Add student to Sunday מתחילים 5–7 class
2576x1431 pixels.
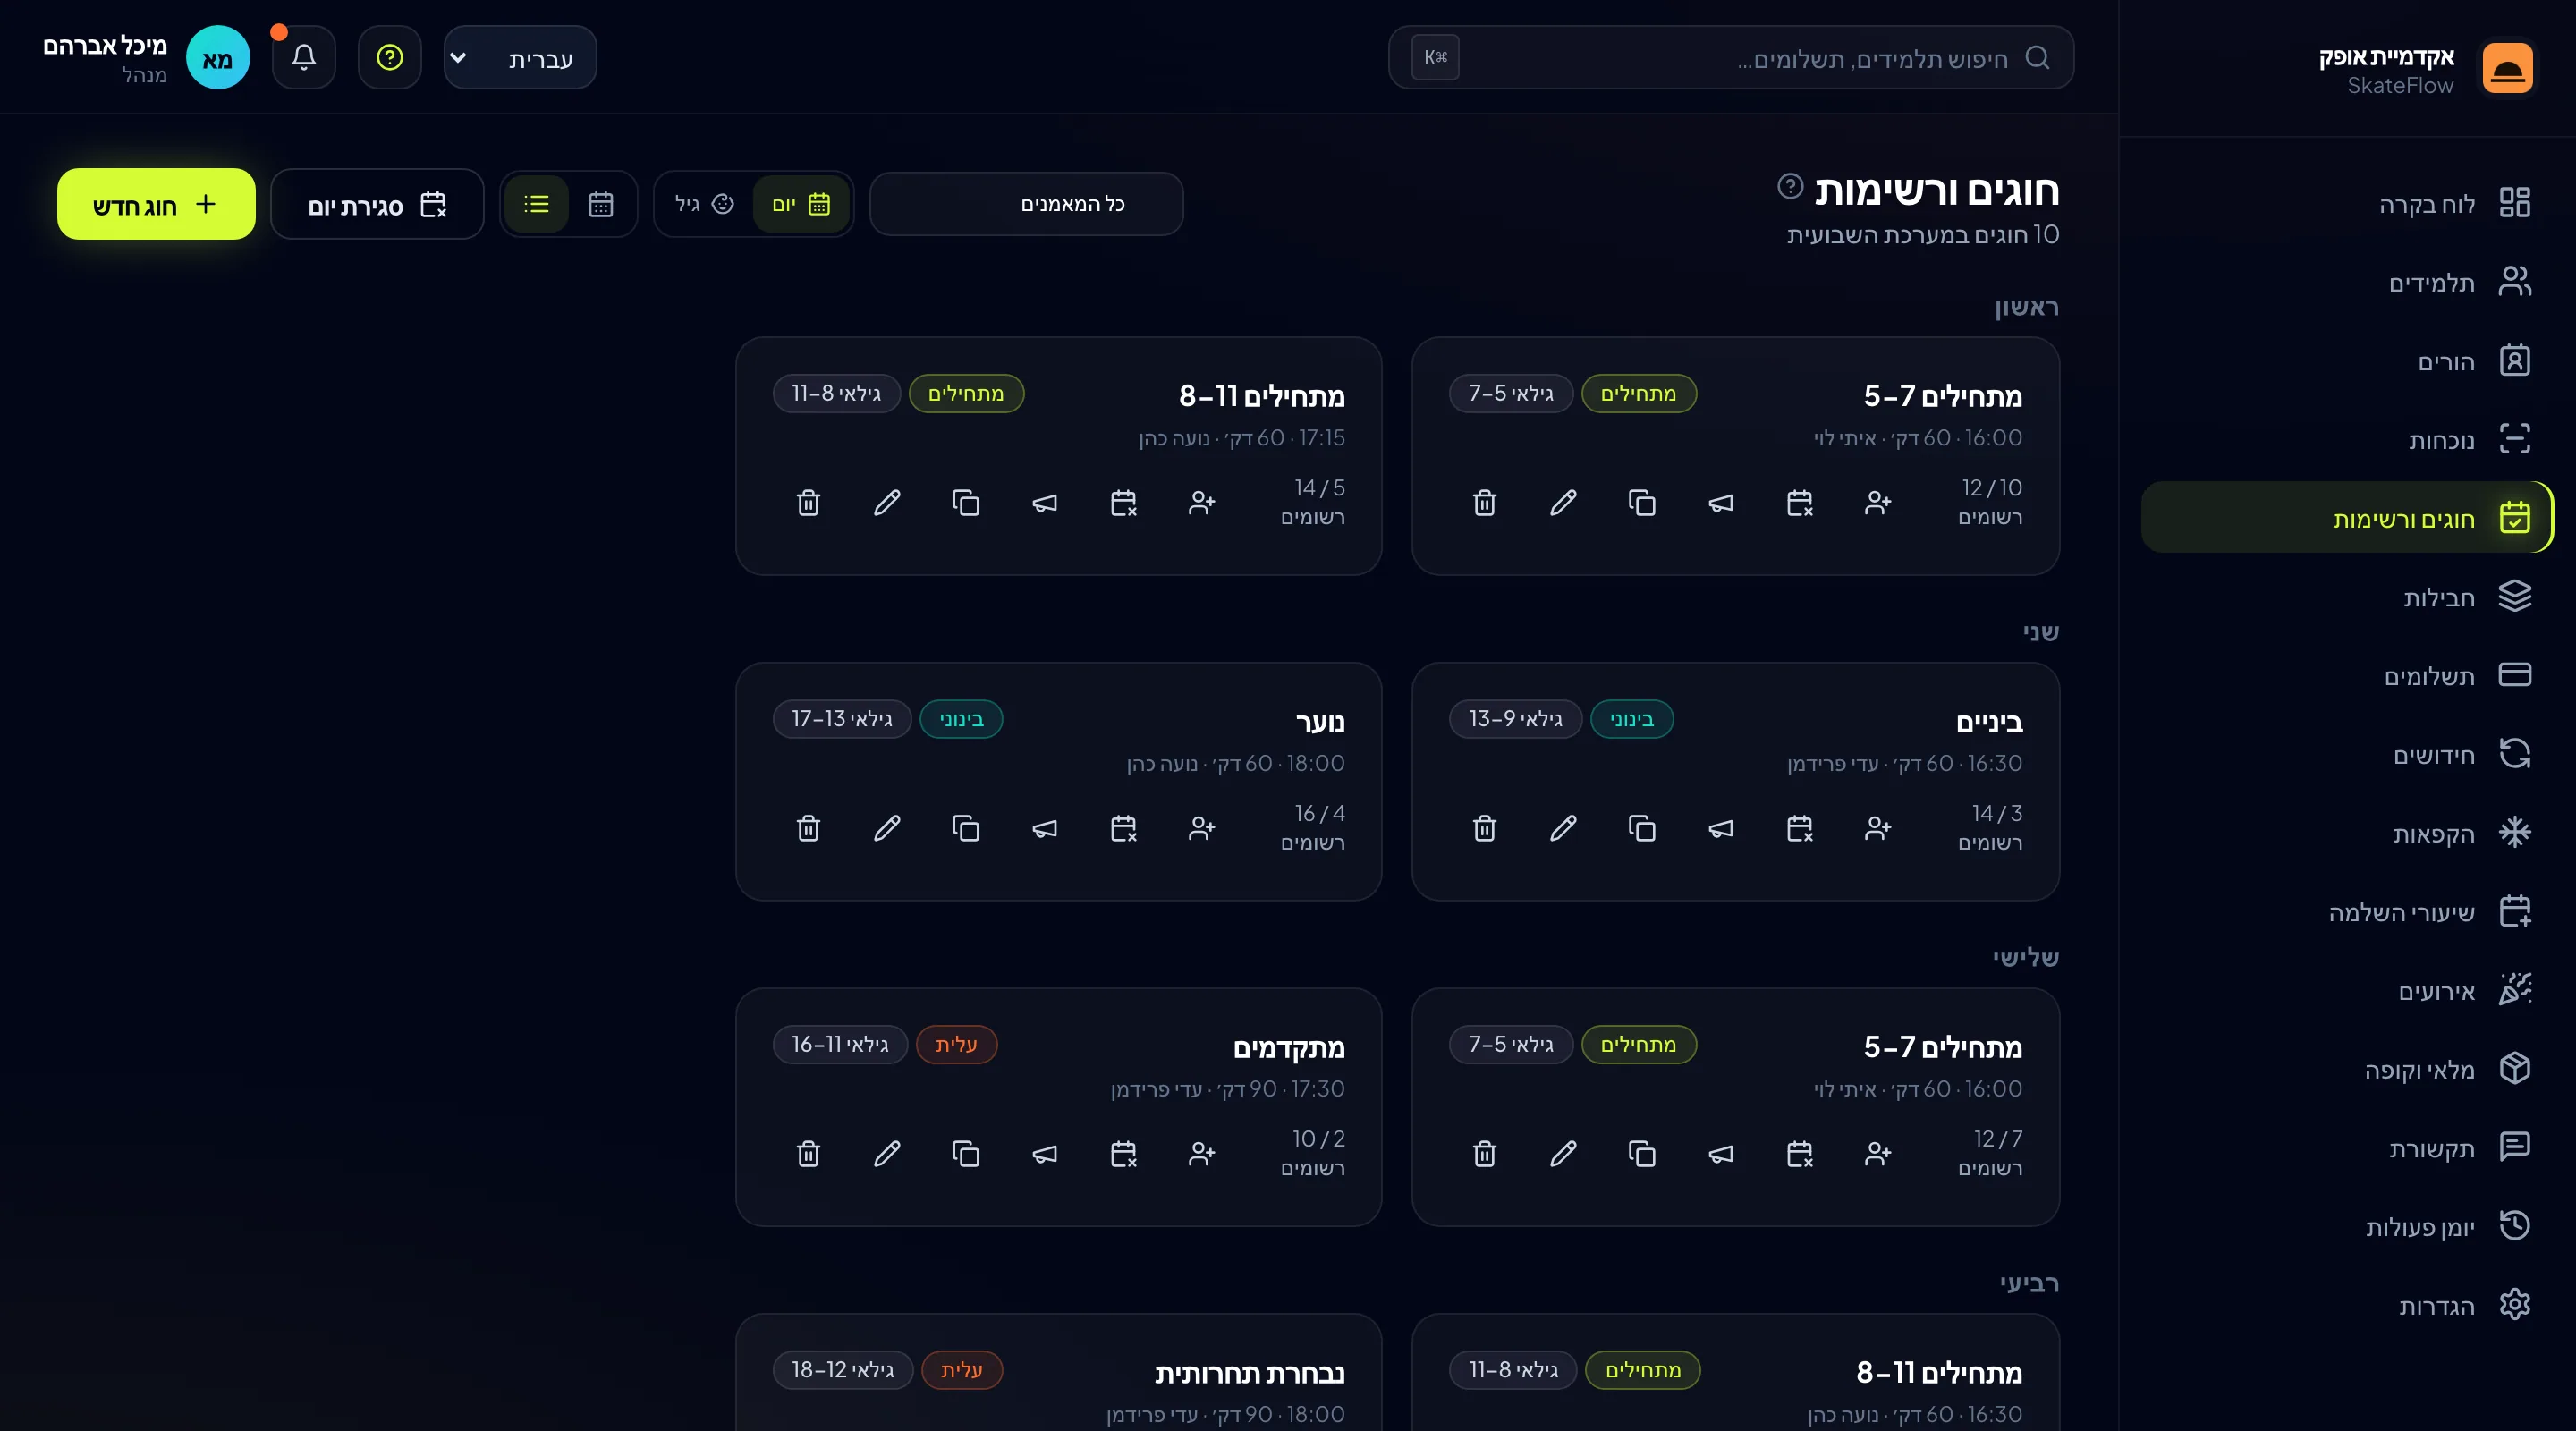(1878, 503)
